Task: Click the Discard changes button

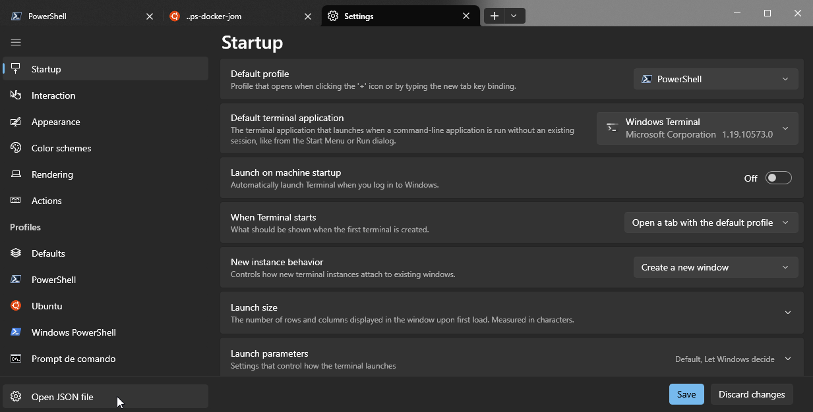Action: 752,394
